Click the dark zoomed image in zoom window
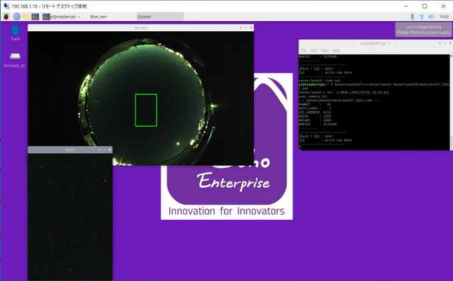Image resolution: width=453 pixels, height=281 pixels. point(70,216)
